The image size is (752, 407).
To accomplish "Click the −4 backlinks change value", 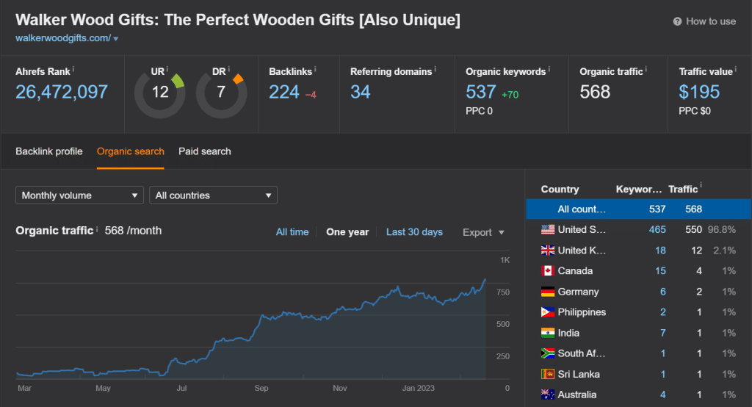I will click(x=311, y=95).
